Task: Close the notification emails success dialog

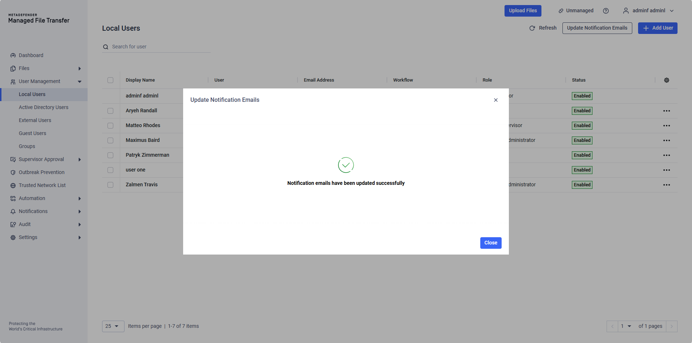Action: click(x=490, y=243)
